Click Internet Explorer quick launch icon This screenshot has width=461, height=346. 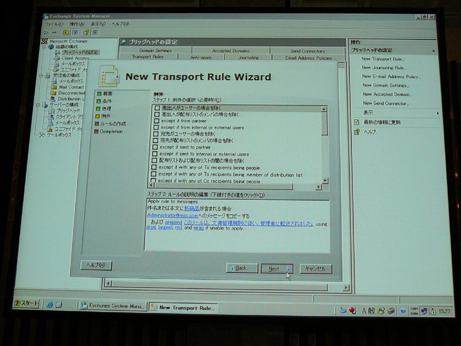pyautogui.click(x=50, y=305)
